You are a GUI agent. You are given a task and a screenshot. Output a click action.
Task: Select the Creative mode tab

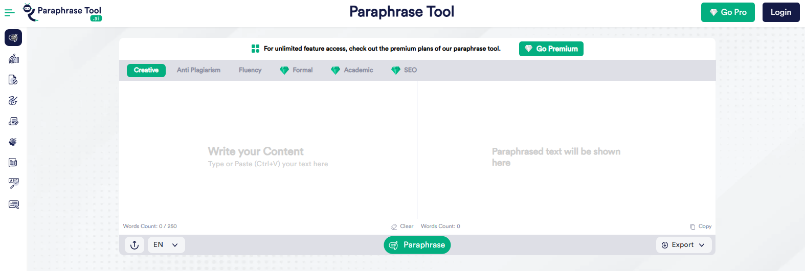(x=146, y=70)
